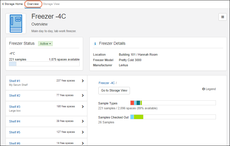Click the freezer capacity usage bar
The image size is (230, 146).
(x=44, y=64)
